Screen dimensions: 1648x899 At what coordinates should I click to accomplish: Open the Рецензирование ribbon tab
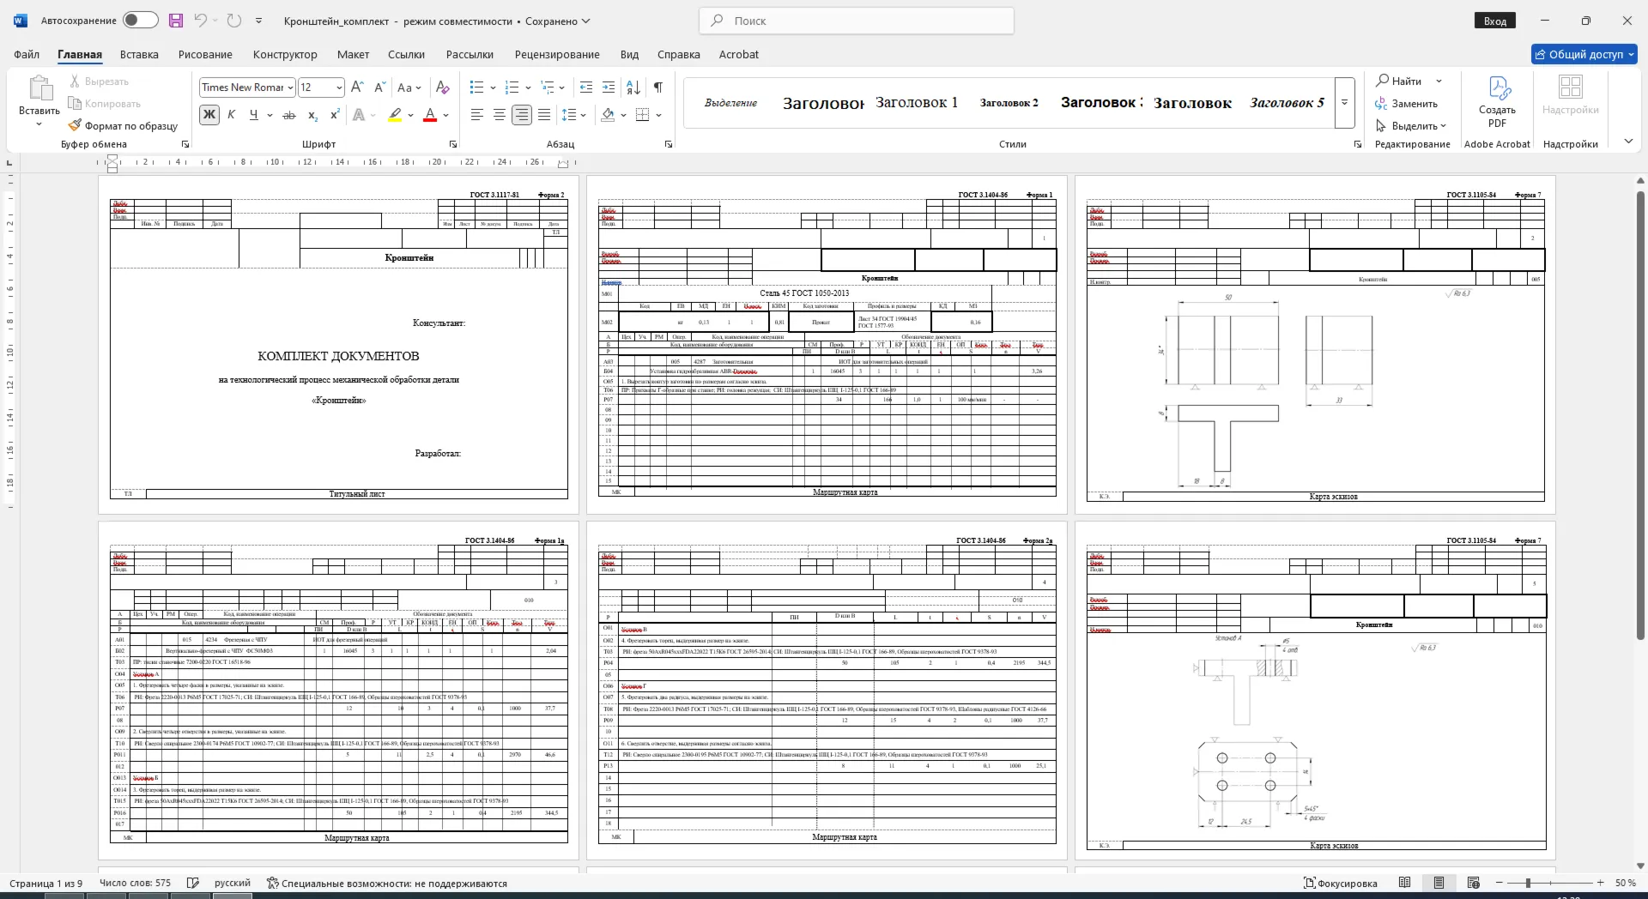tap(557, 54)
